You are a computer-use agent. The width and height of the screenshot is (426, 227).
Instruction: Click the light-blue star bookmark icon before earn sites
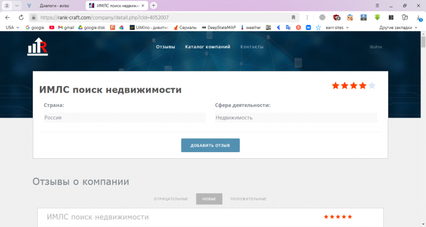(318, 27)
